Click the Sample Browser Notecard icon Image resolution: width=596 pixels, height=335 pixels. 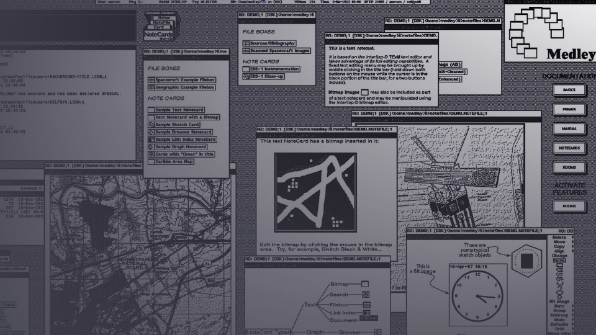click(151, 132)
